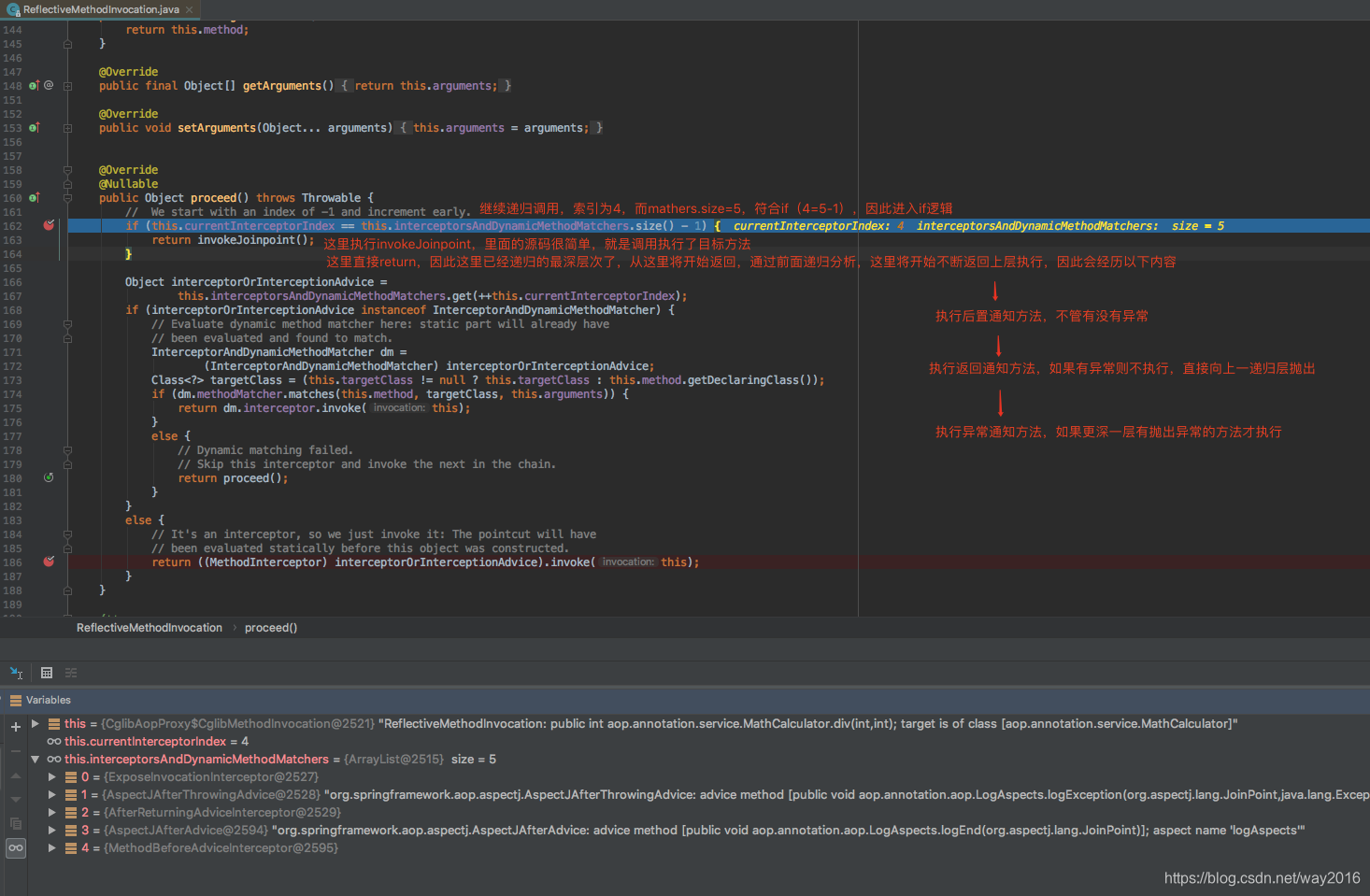Select the ReflectiveMethodInvocation.java editor tab
The height and width of the screenshot is (896, 1370).
click(101, 9)
